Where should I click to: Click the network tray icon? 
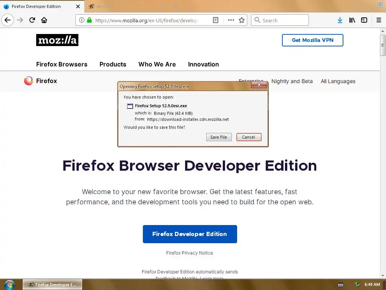[357, 285]
